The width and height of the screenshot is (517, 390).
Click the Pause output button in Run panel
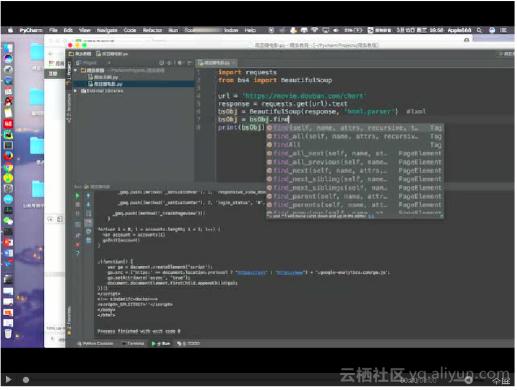77,214
